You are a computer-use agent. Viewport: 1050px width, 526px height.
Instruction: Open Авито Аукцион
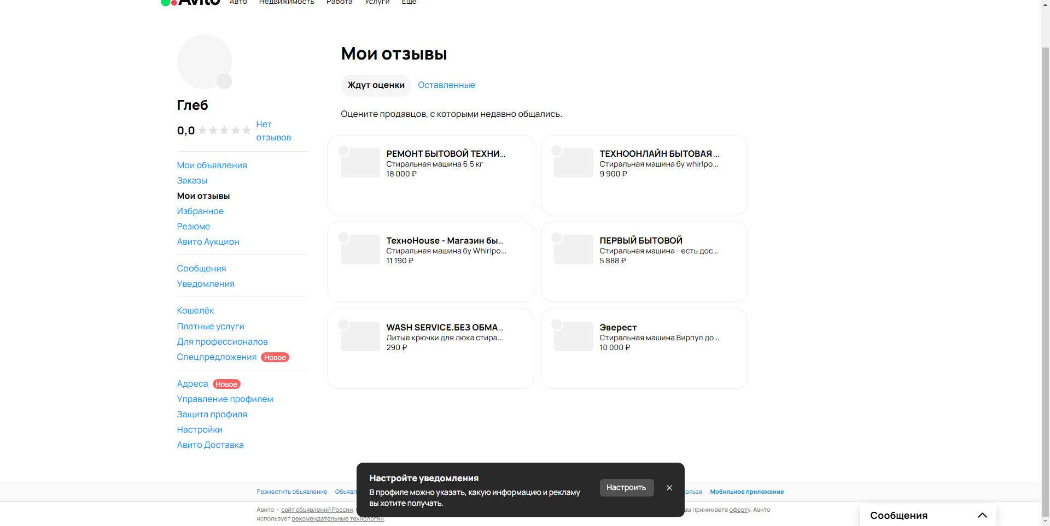click(208, 242)
